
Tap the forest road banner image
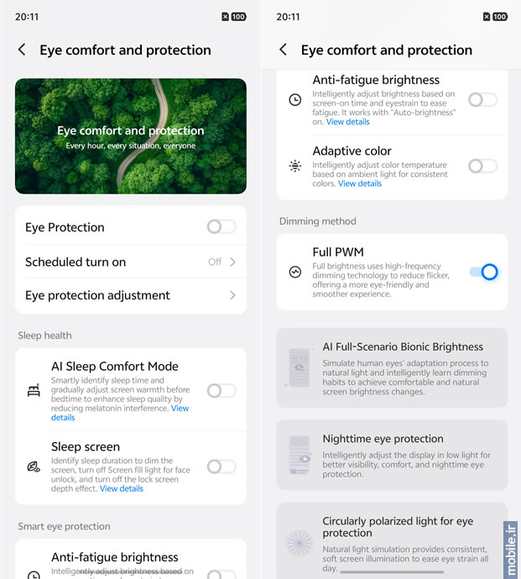point(130,136)
